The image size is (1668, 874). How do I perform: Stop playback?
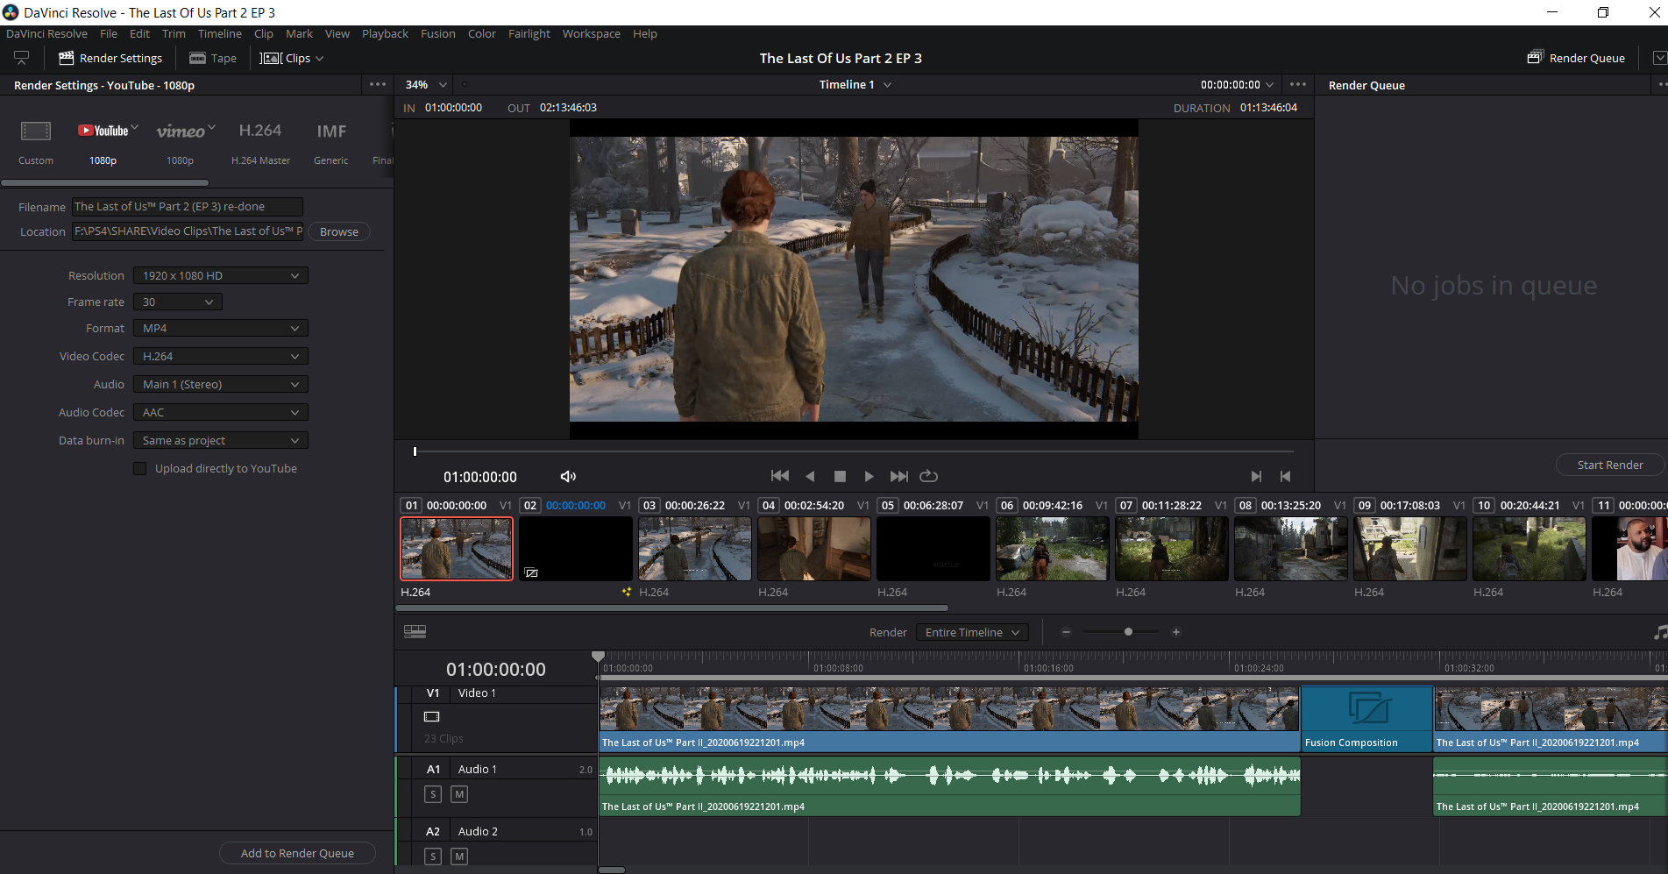click(x=840, y=476)
